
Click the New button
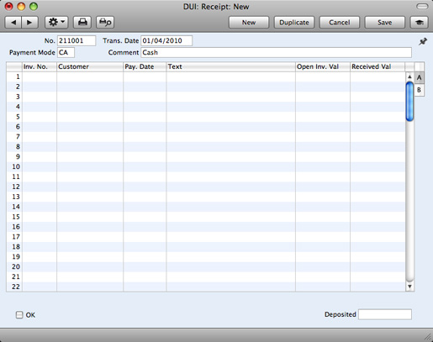(x=249, y=22)
